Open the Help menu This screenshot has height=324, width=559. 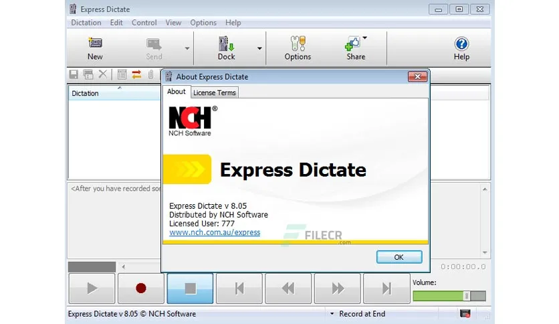click(x=233, y=23)
